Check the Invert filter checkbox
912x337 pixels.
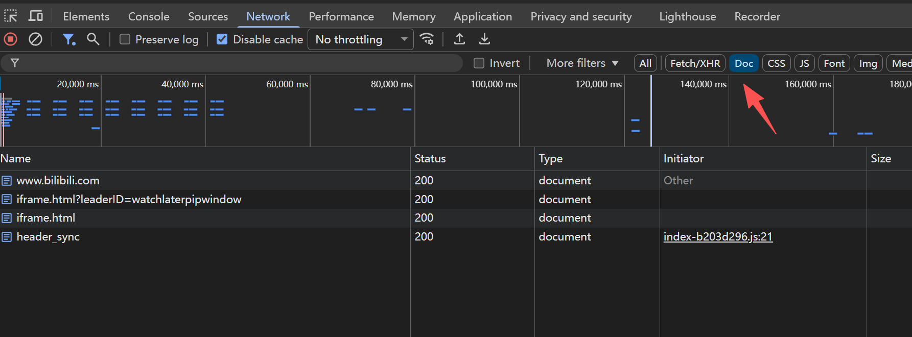(479, 63)
